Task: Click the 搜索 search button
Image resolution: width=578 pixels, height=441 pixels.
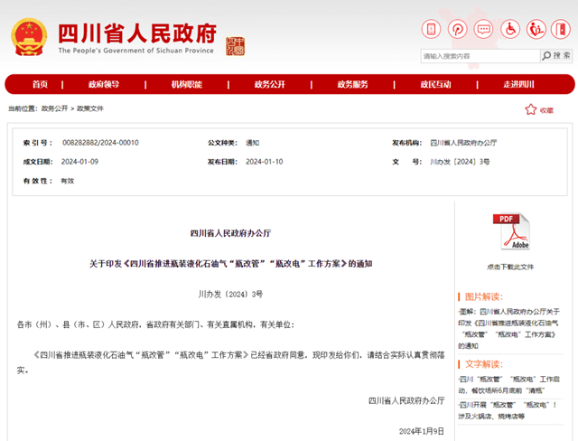Action: tap(556, 56)
